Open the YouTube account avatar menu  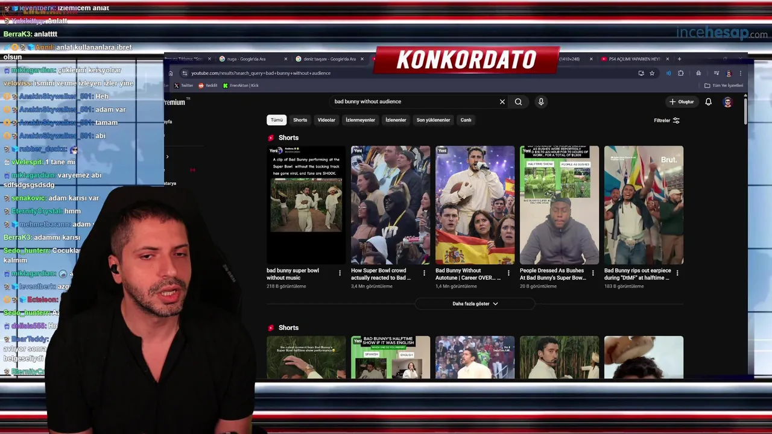(x=727, y=102)
